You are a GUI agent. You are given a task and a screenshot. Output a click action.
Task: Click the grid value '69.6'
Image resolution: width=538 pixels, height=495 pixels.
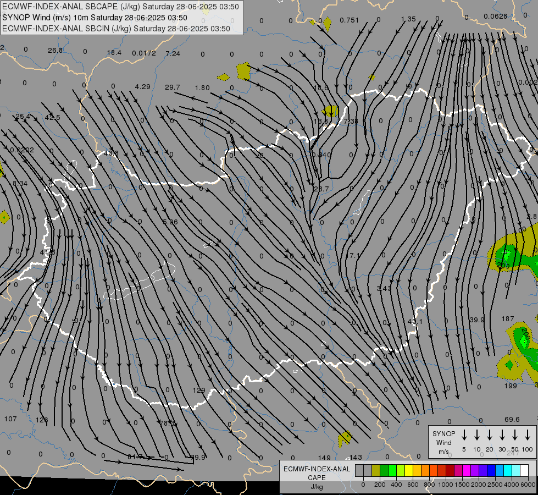coord(512,420)
